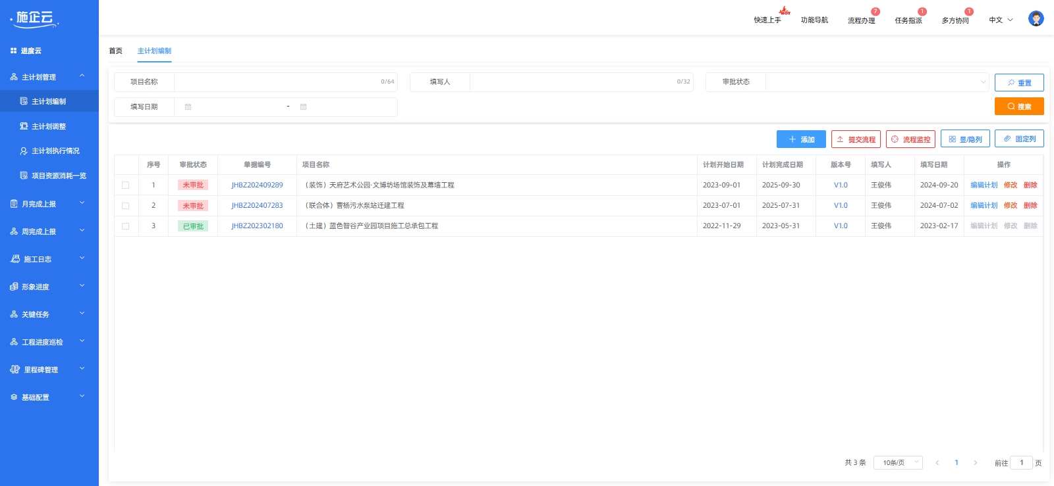This screenshot has width=1054, height=486.
Task: Click the 主计划执行情况 person icon
Action: [24, 151]
